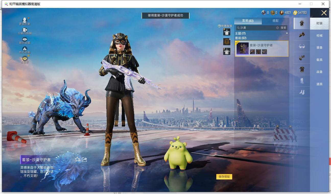Image resolution: width=331 pixels, height=194 pixels.
Task: Click the 套装(62) section header
Action: pos(241,38)
